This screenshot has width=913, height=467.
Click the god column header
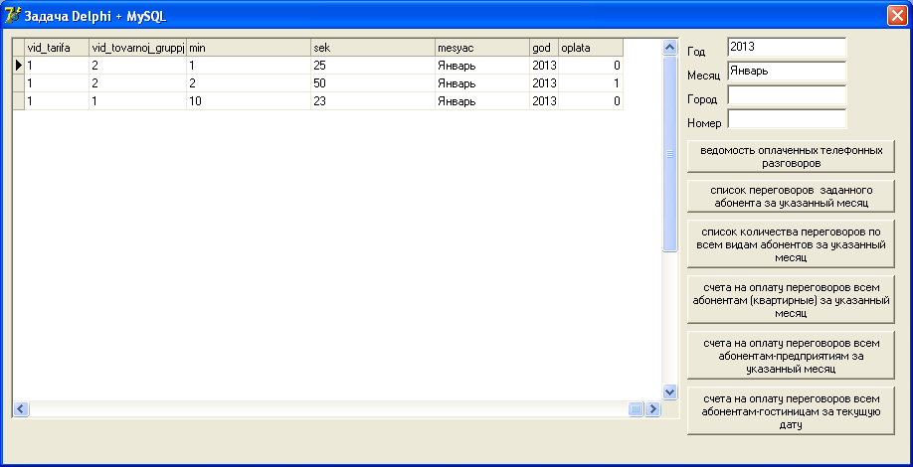click(544, 48)
